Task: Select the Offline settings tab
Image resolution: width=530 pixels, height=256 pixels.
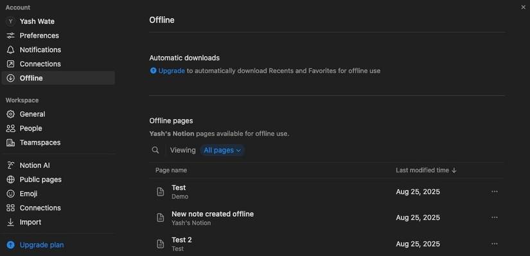Action: point(58,78)
